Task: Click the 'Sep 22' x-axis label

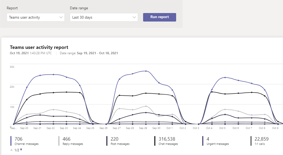Action: [51, 128]
